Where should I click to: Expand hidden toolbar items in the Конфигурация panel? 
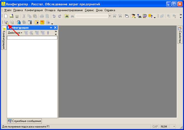(56, 33)
